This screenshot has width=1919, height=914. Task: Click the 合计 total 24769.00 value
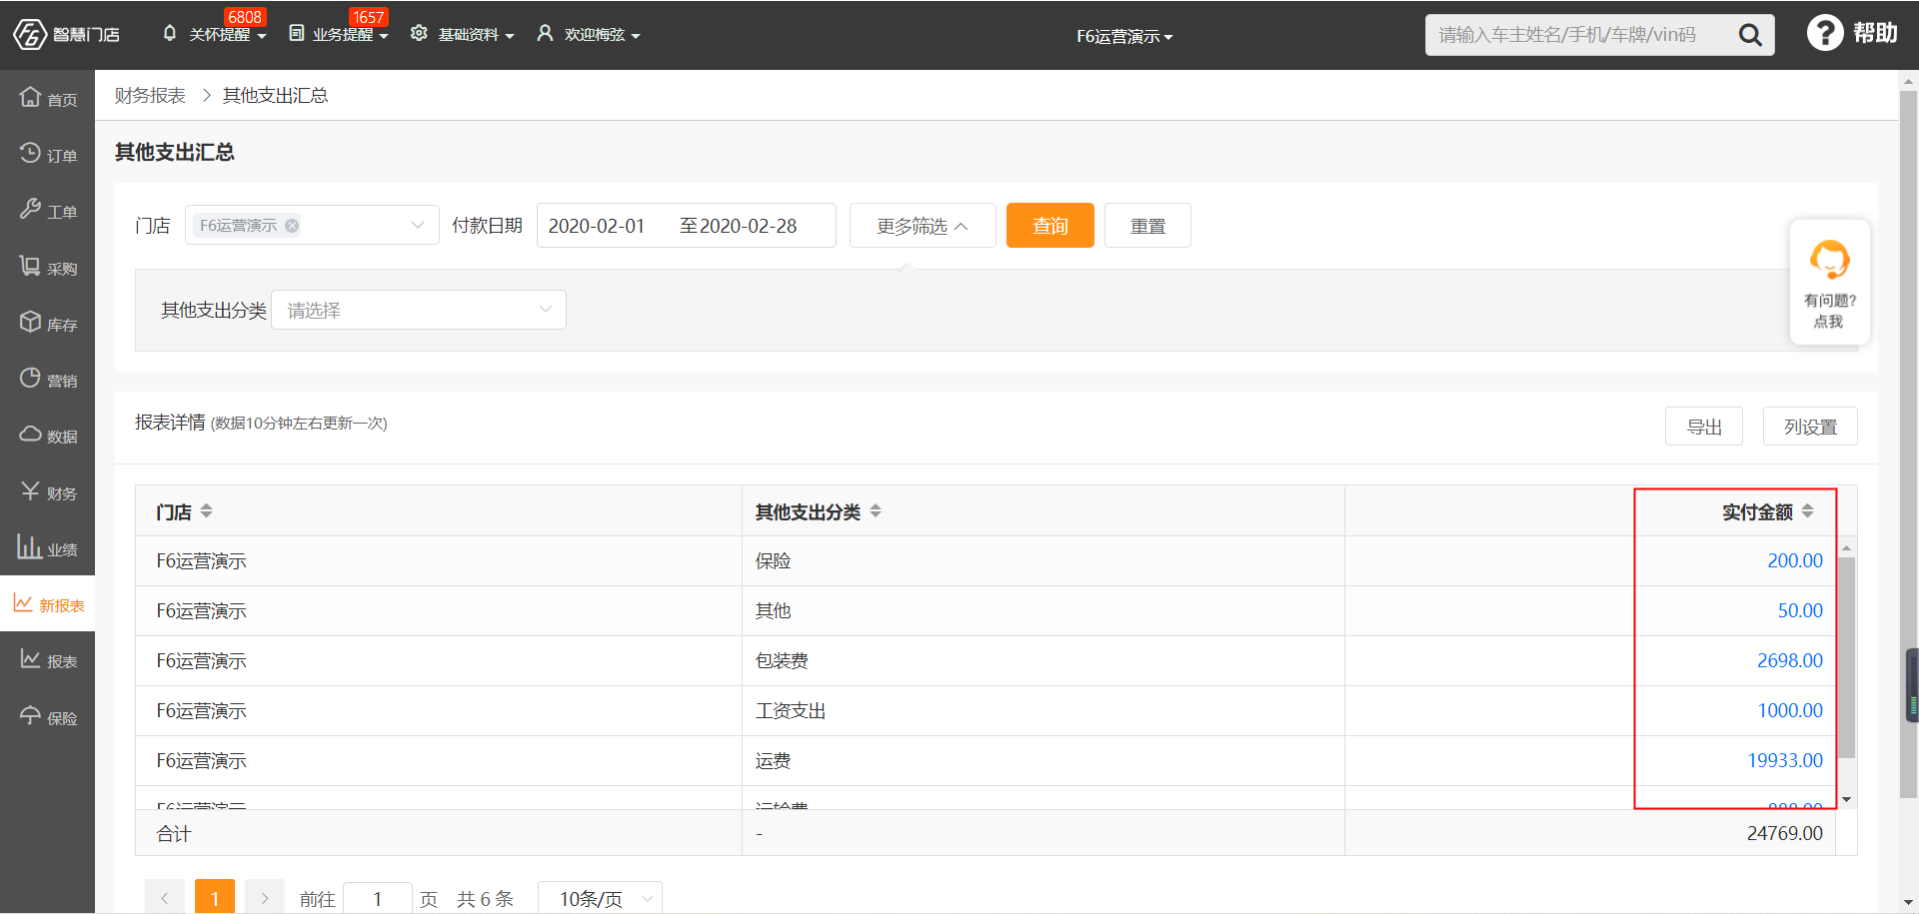point(1784,833)
